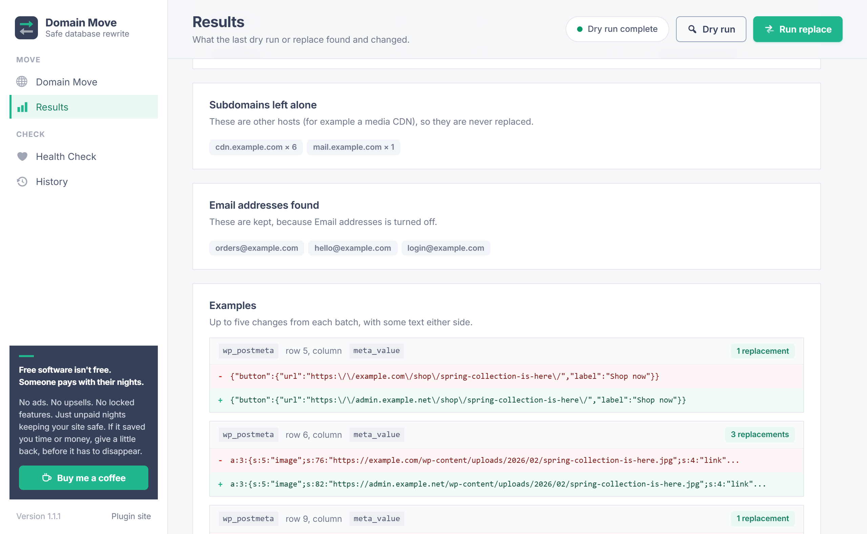Click the Domain Move logo icon
The image size is (867, 534).
point(26,28)
